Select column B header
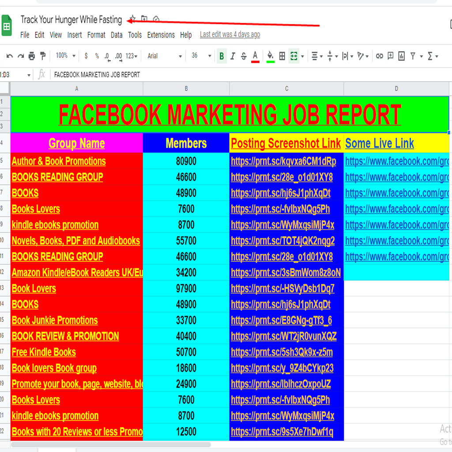Image resolution: width=452 pixels, height=452 pixels. [x=186, y=89]
